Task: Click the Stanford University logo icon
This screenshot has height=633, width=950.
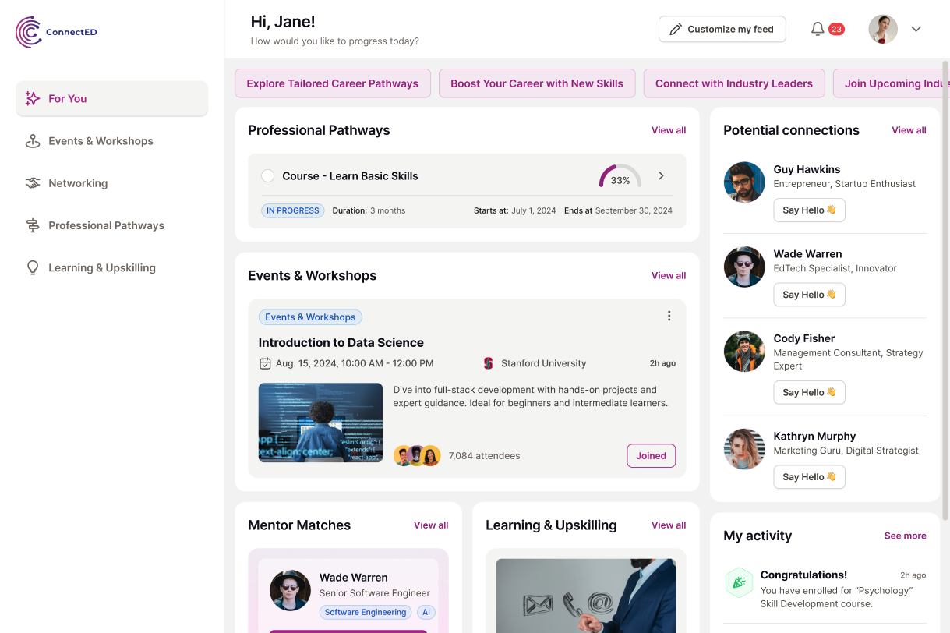Action: point(489,363)
